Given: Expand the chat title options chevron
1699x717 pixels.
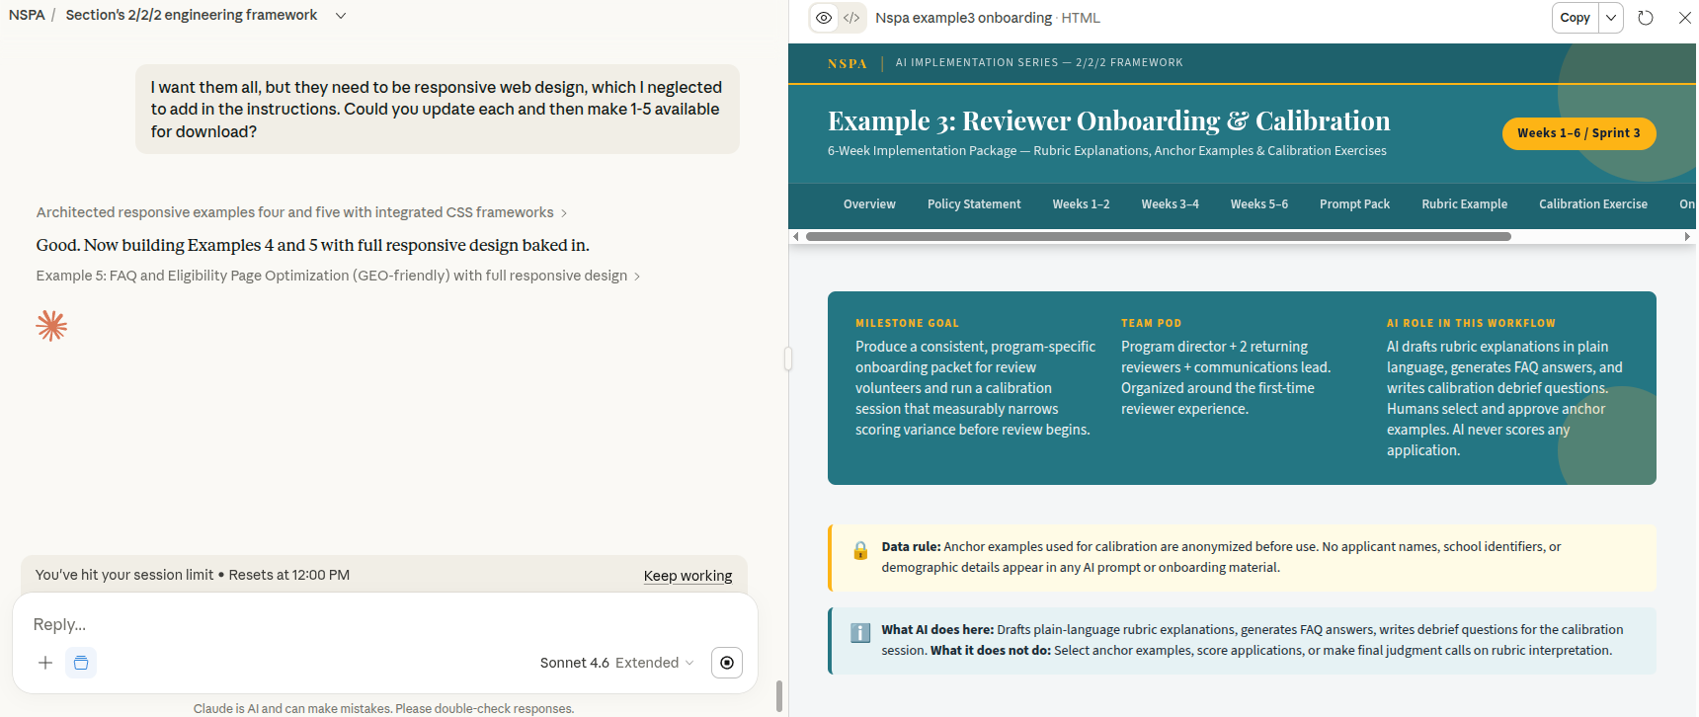Looking at the screenshot, I should [x=341, y=16].
